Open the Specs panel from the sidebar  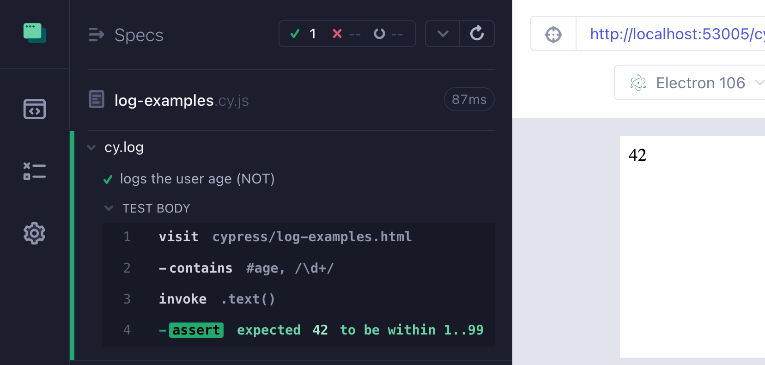coord(35,109)
